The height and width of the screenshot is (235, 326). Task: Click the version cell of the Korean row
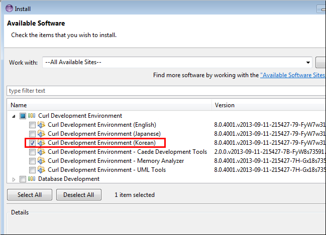(270, 143)
